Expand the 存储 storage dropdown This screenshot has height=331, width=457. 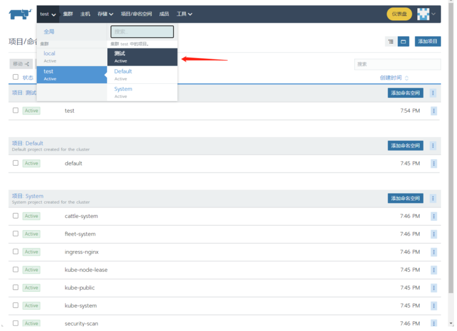[x=105, y=14]
